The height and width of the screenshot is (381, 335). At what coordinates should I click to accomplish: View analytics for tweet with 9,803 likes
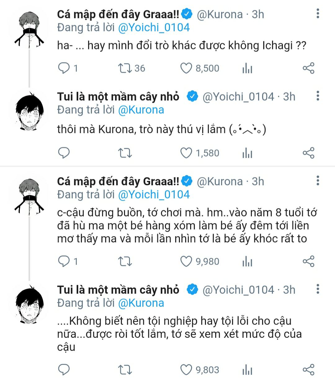tap(247, 370)
